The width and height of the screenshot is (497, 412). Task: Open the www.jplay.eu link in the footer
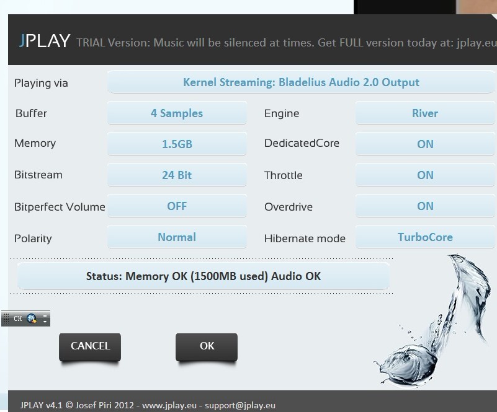point(169,405)
